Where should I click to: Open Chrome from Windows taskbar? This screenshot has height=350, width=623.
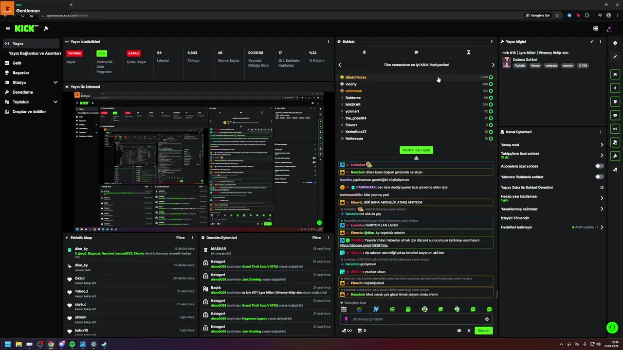click(x=51, y=344)
